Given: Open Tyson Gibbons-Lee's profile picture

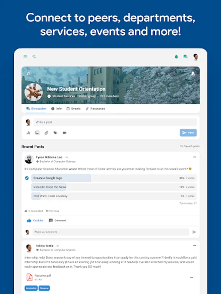Looking at the screenshot, I should tap(29, 159).
